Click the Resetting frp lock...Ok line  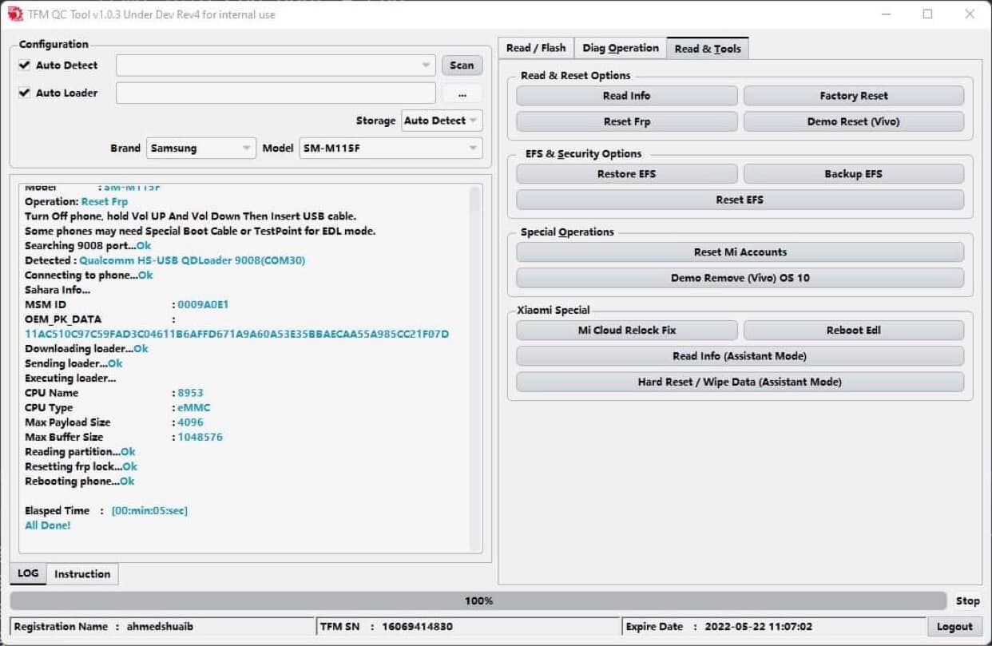tap(81, 466)
